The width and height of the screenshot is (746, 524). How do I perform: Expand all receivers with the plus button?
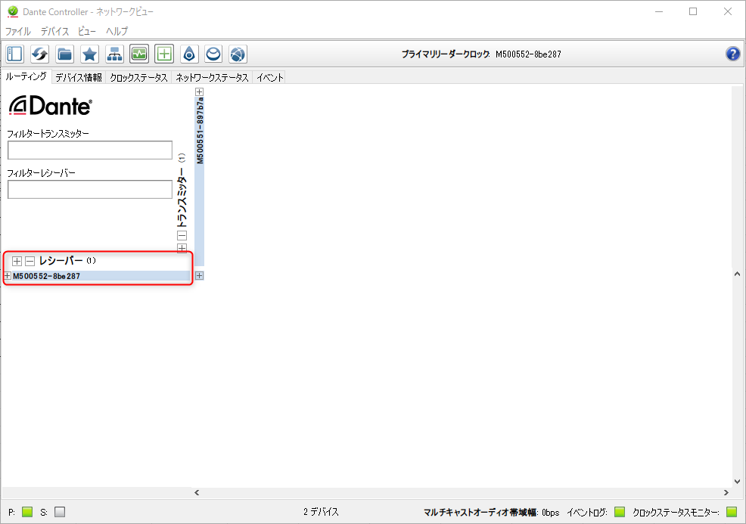pyautogui.click(x=17, y=261)
